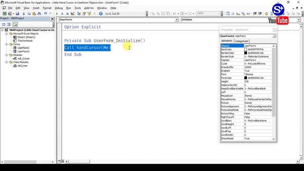Select UserForm2 in the project tree
304x171 pixels.
(x=23, y=51)
